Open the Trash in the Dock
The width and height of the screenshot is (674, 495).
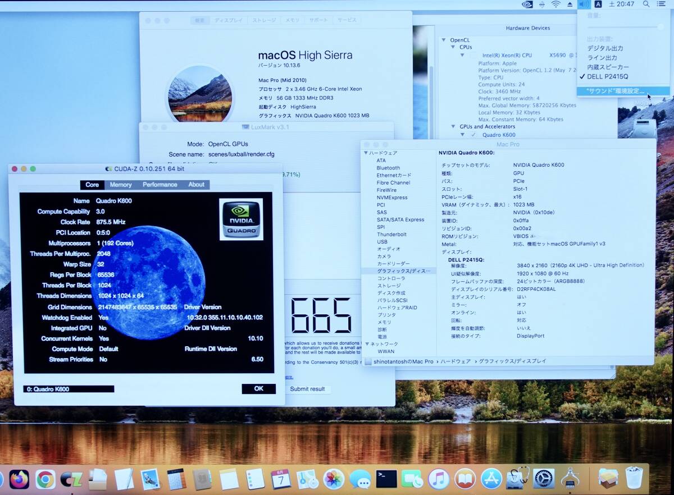[634, 478]
